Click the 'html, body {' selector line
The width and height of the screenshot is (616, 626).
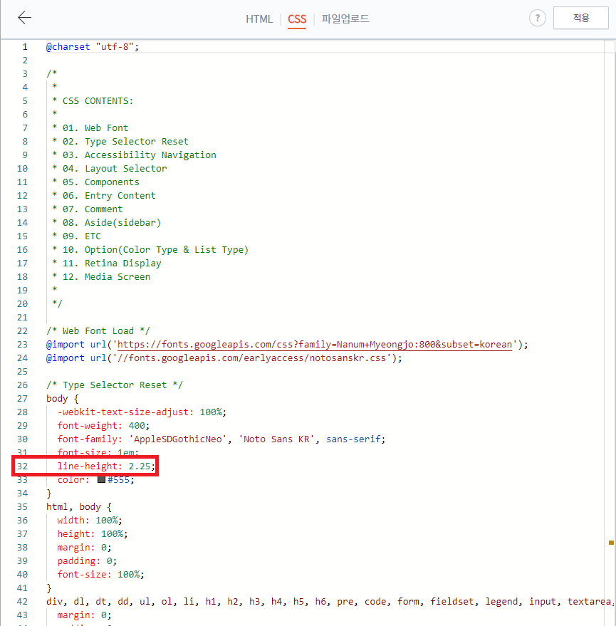79,507
